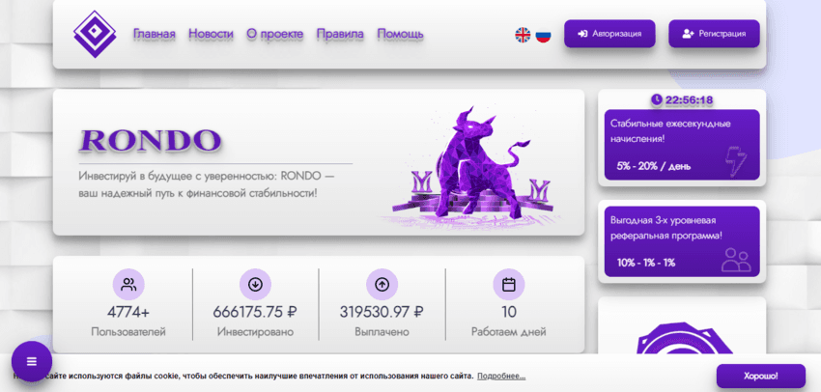821x392 pixels.
Task: Click the upload arrow icon above Выплачено
Action: [382, 285]
